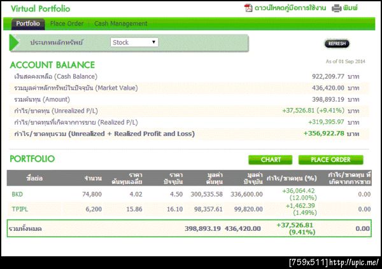Open the BKD stock symbol link
The image size is (382, 269).
17,194
